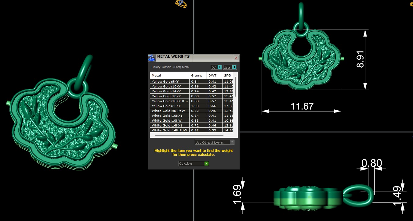This screenshot has height=221, width=413.
Task: Select the Yellow Gold:9KY row
Action: tap(191, 81)
